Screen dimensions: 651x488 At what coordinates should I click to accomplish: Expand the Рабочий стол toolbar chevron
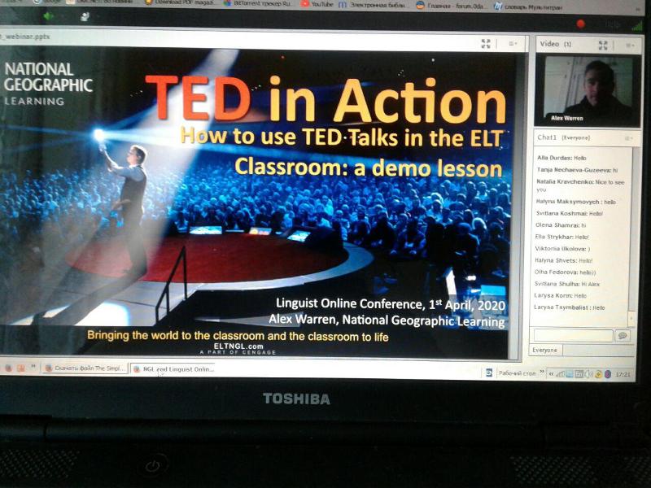point(542,372)
